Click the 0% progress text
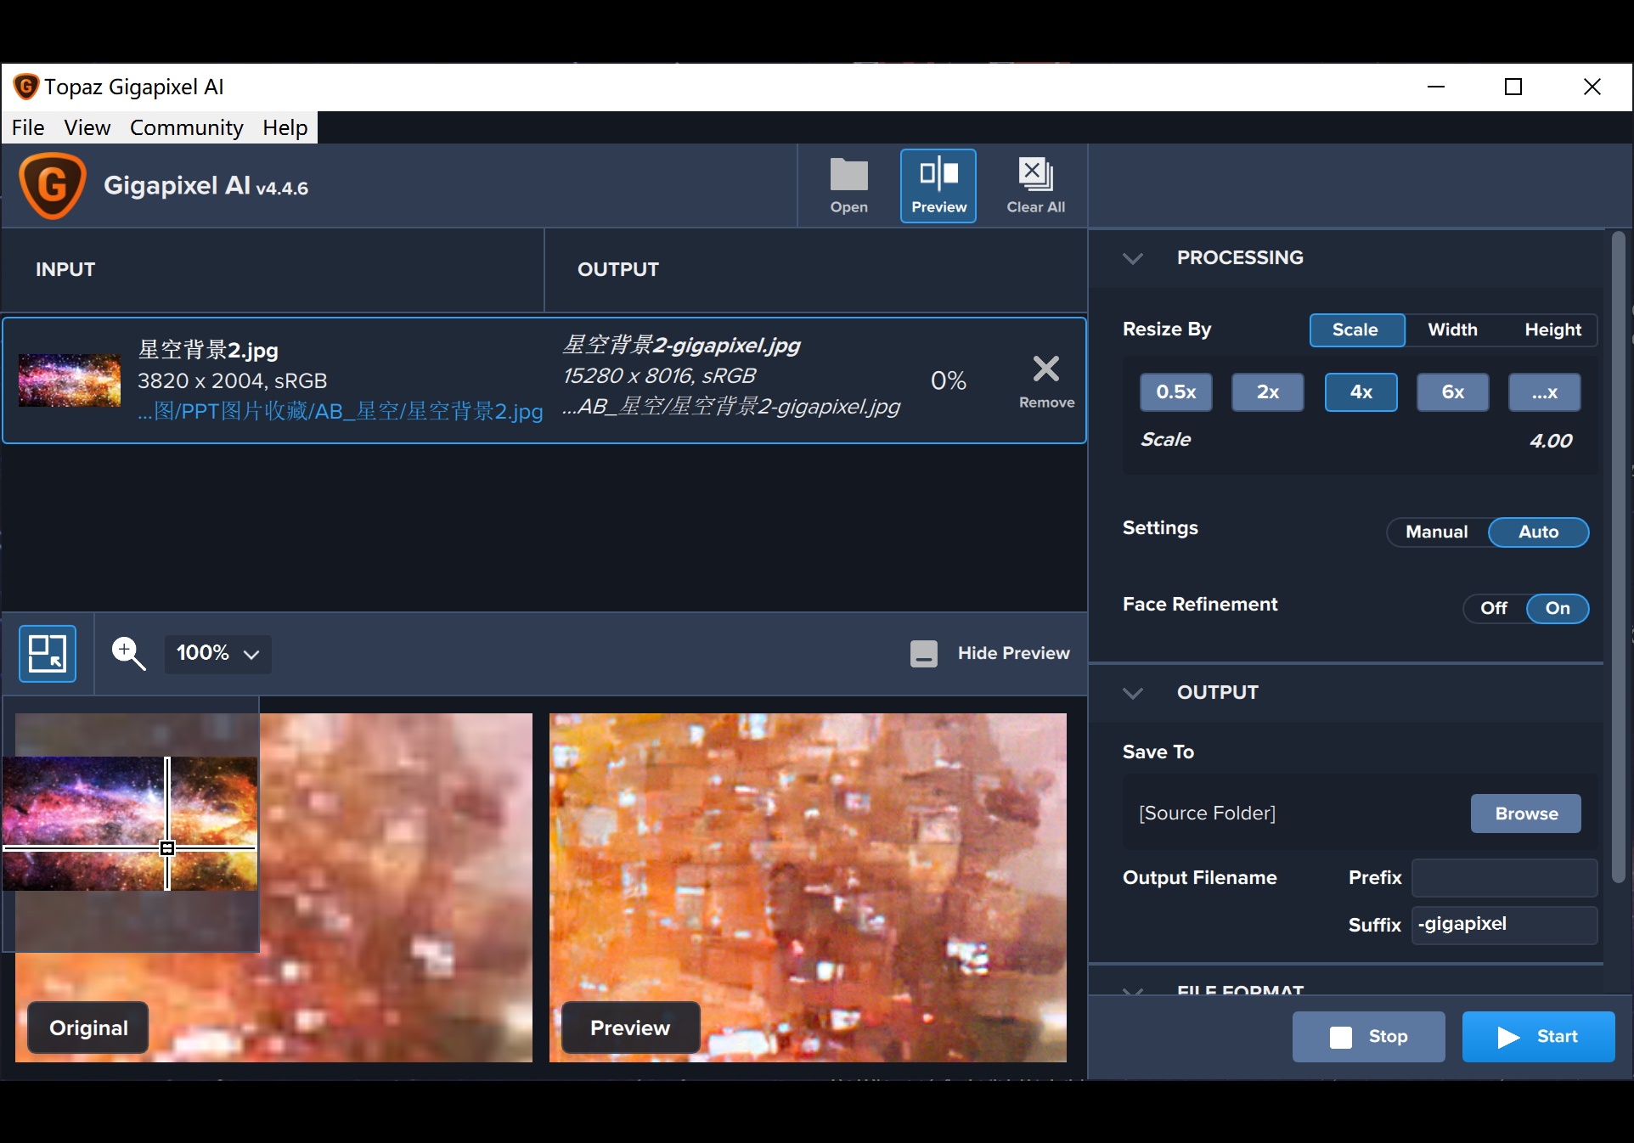Image resolution: width=1634 pixels, height=1143 pixels. [x=949, y=380]
